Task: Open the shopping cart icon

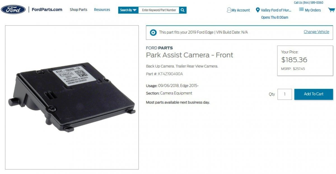Action: (x=332, y=10)
